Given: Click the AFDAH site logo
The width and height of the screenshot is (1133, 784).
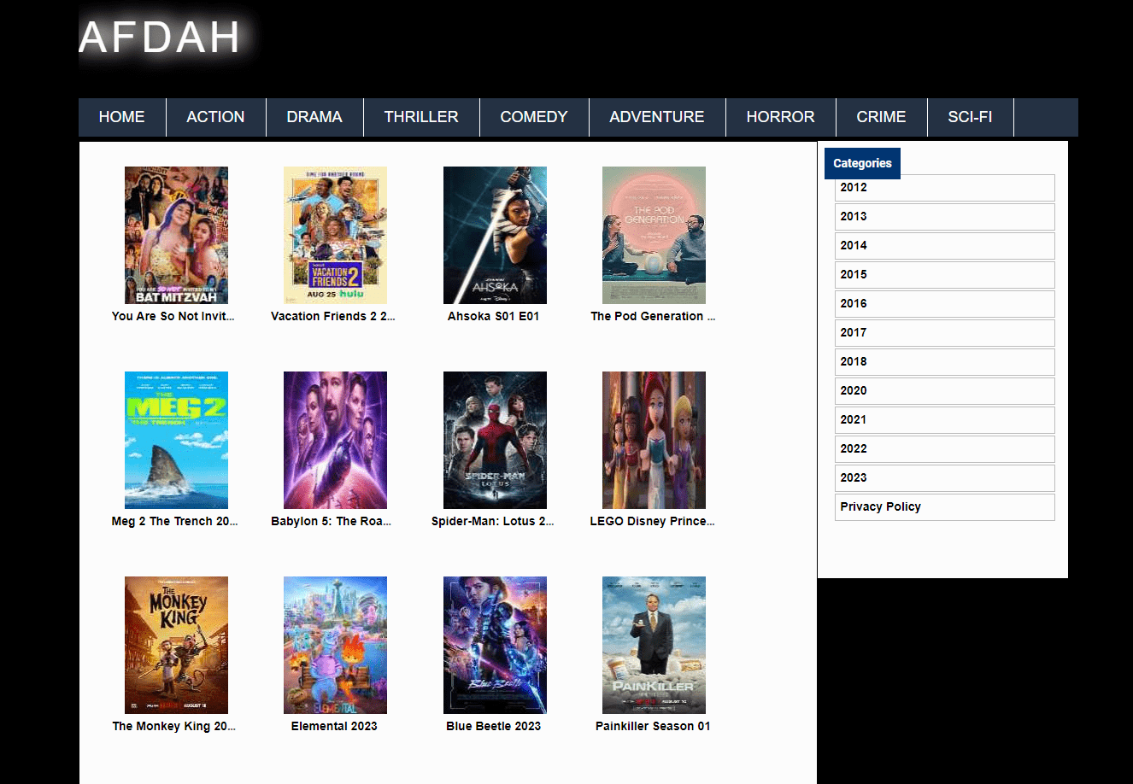Looking at the screenshot, I should [160, 37].
